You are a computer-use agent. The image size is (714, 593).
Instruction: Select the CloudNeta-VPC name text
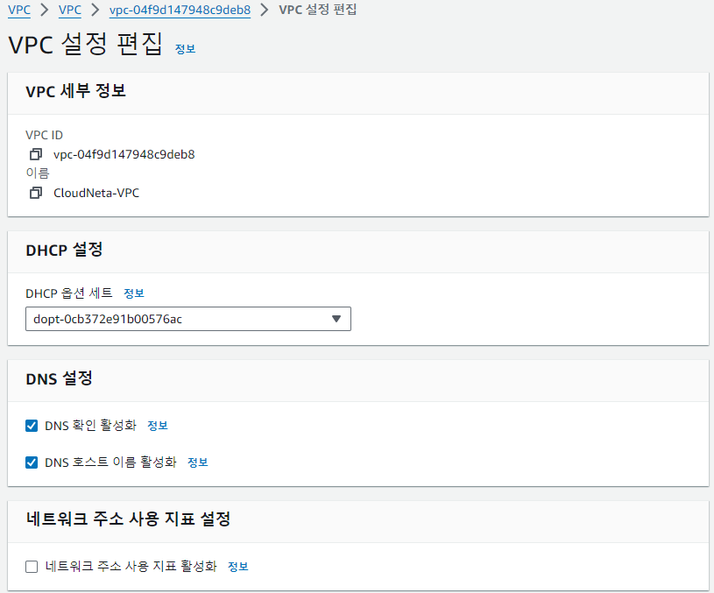(96, 193)
